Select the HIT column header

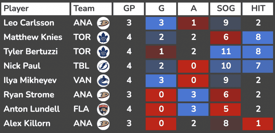pos(258,9)
